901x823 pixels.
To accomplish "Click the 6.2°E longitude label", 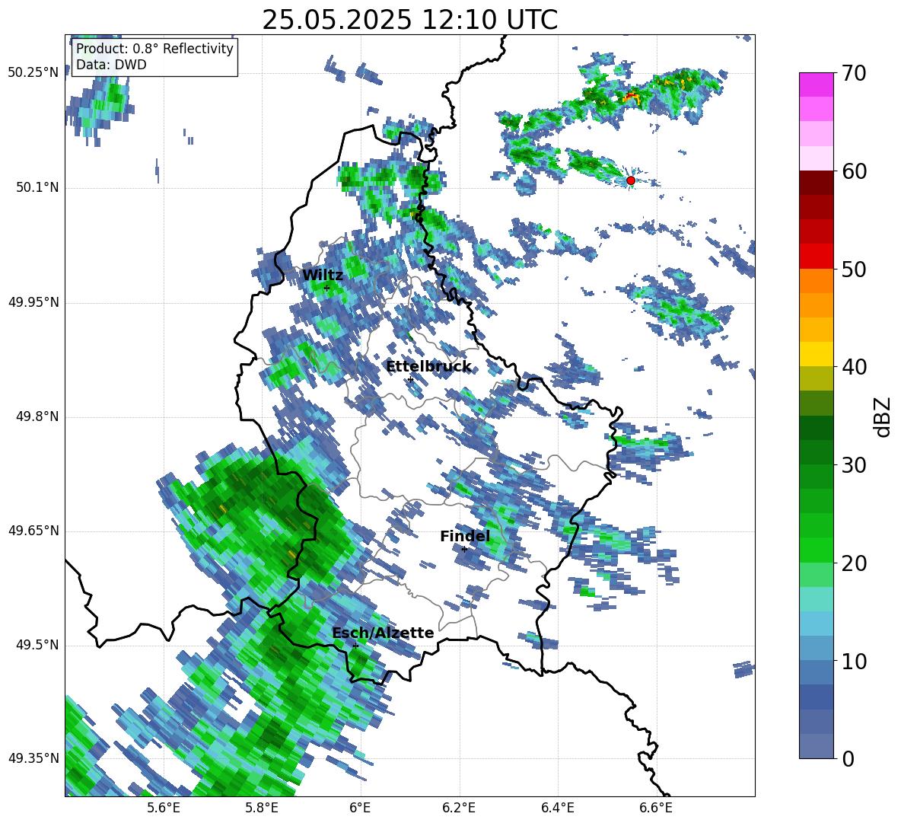I will (x=459, y=808).
